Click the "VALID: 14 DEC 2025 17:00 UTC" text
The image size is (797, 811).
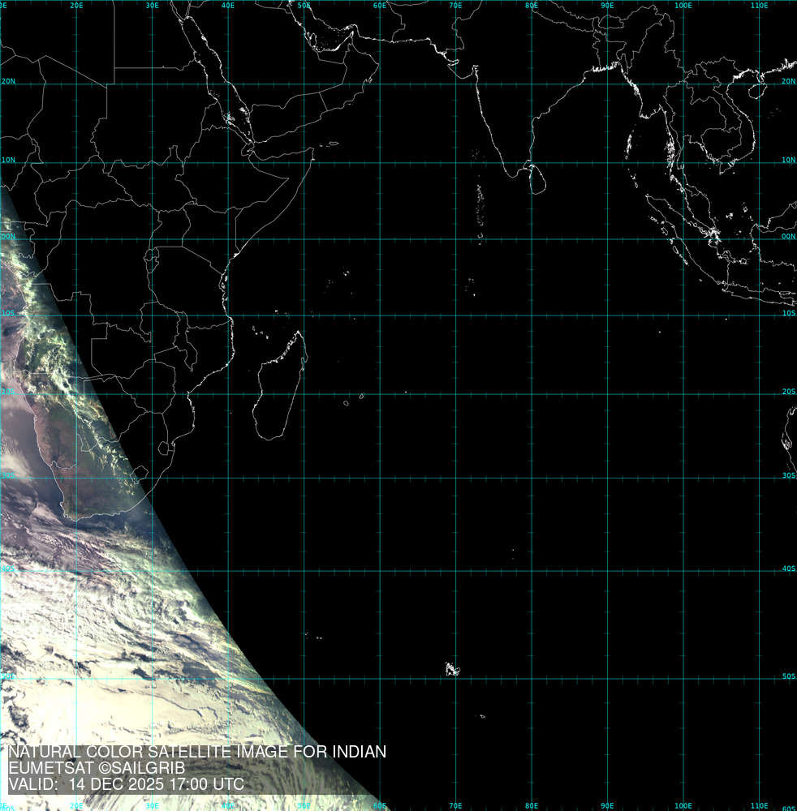(126, 785)
